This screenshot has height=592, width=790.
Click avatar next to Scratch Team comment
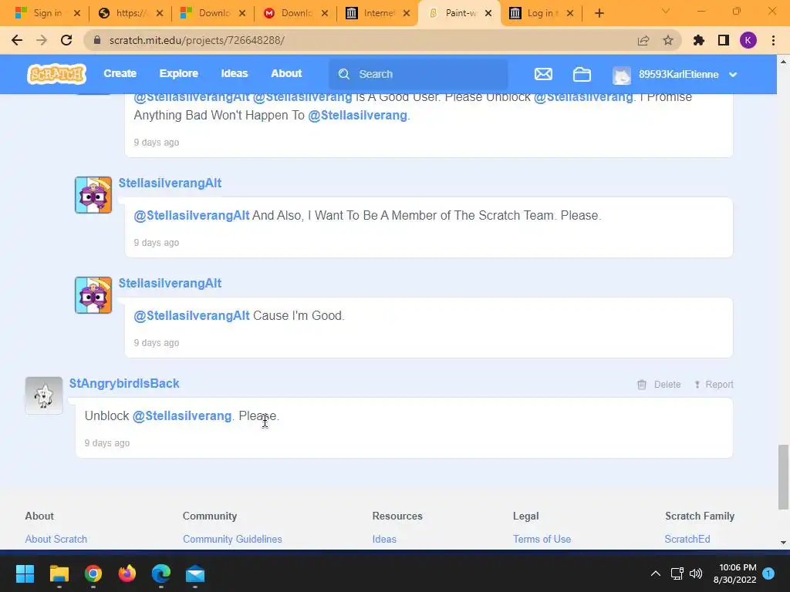click(93, 195)
